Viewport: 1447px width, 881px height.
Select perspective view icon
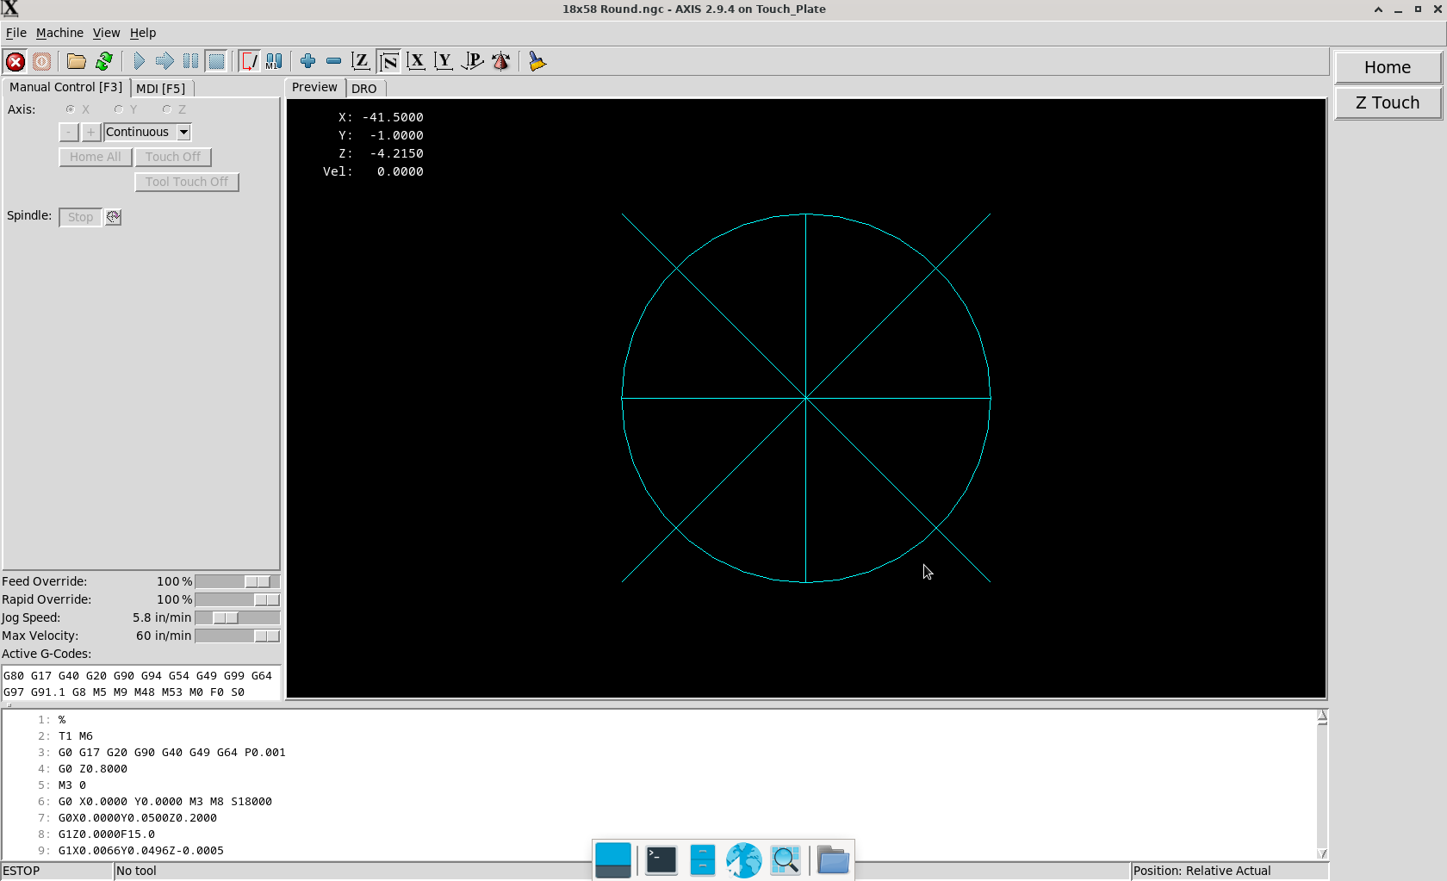tap(472, 61)
